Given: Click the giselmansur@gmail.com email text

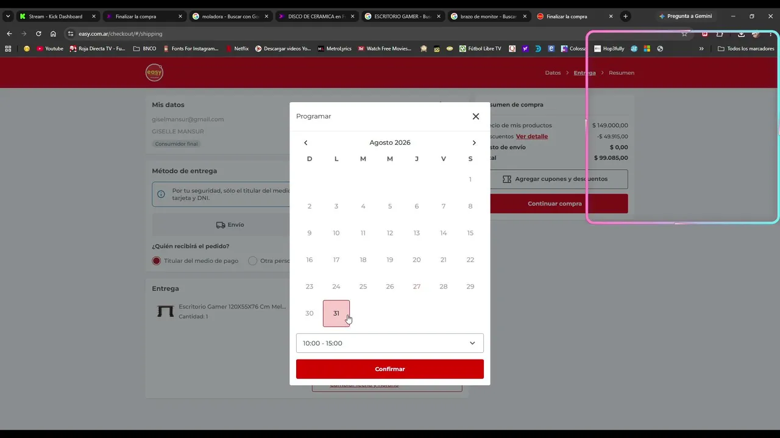Looking at the screenshot, I should 188,119.
